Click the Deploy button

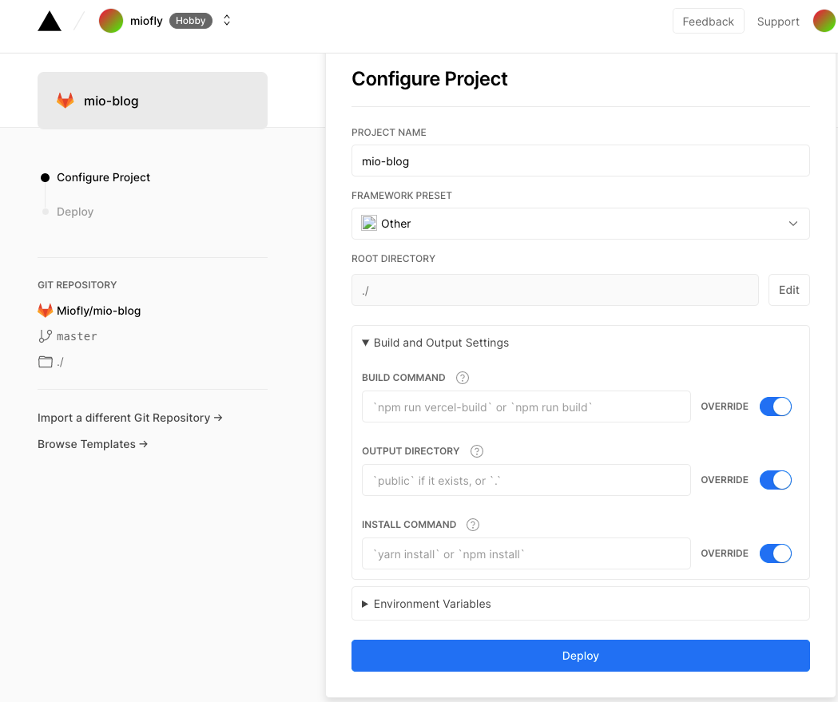tap(581, 655)
